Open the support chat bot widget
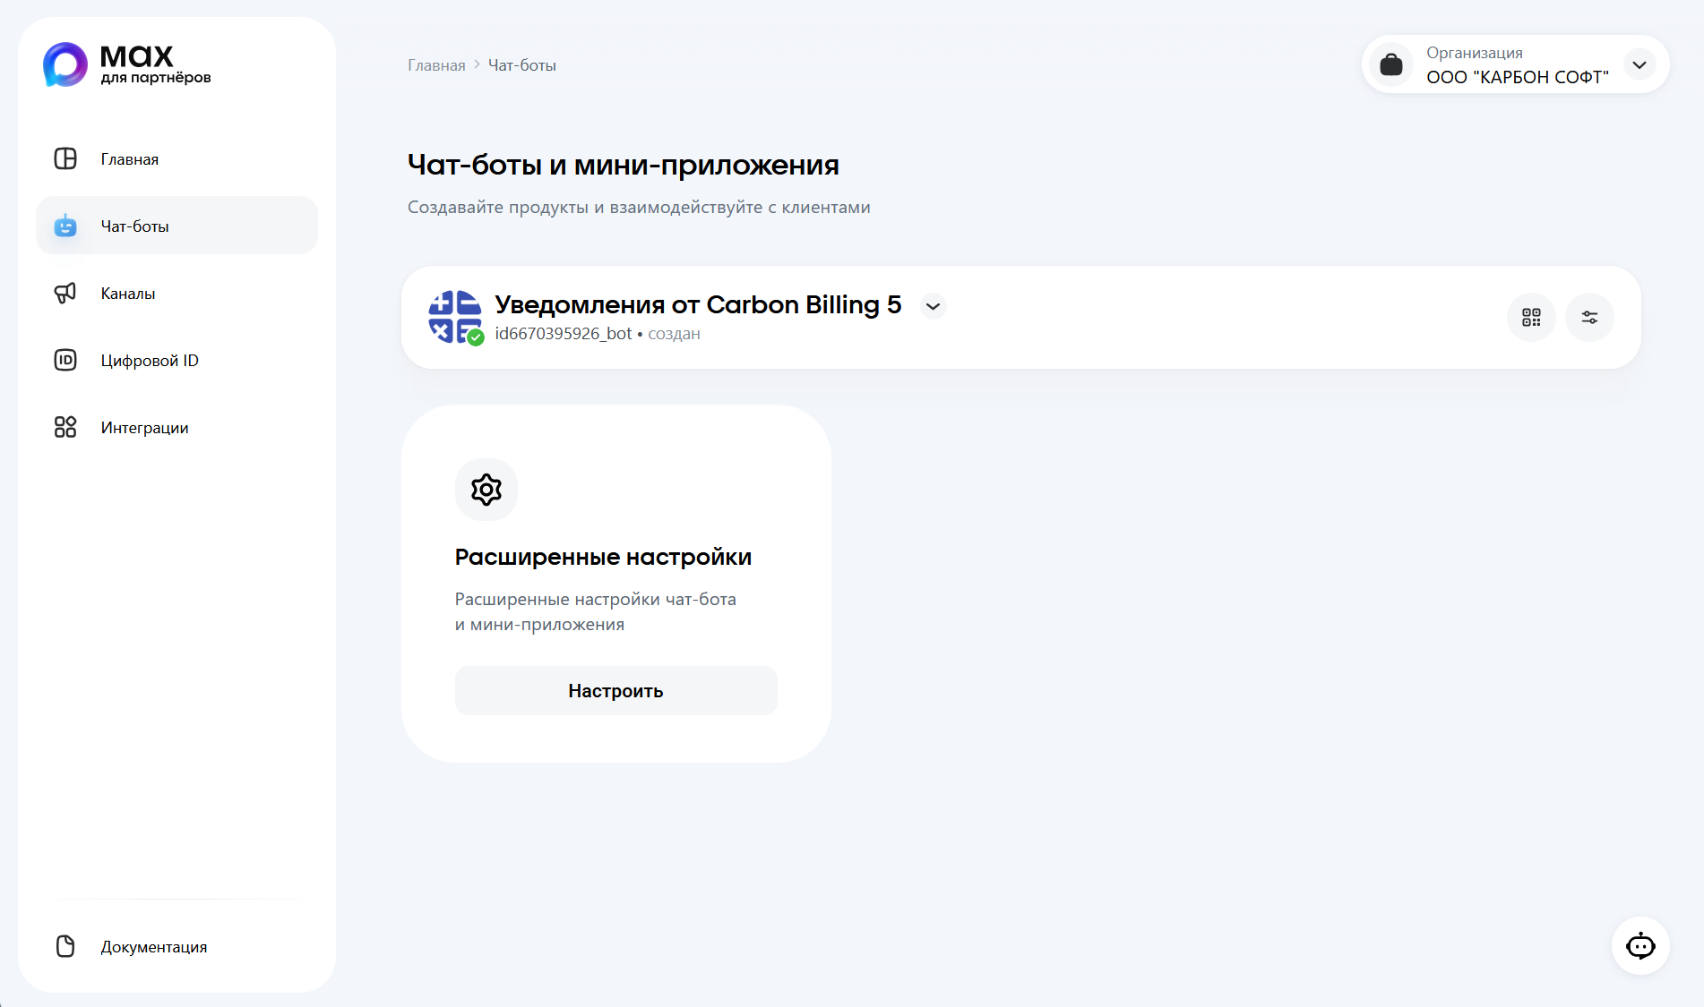1704x1007 pixels. coord(1640,945)
